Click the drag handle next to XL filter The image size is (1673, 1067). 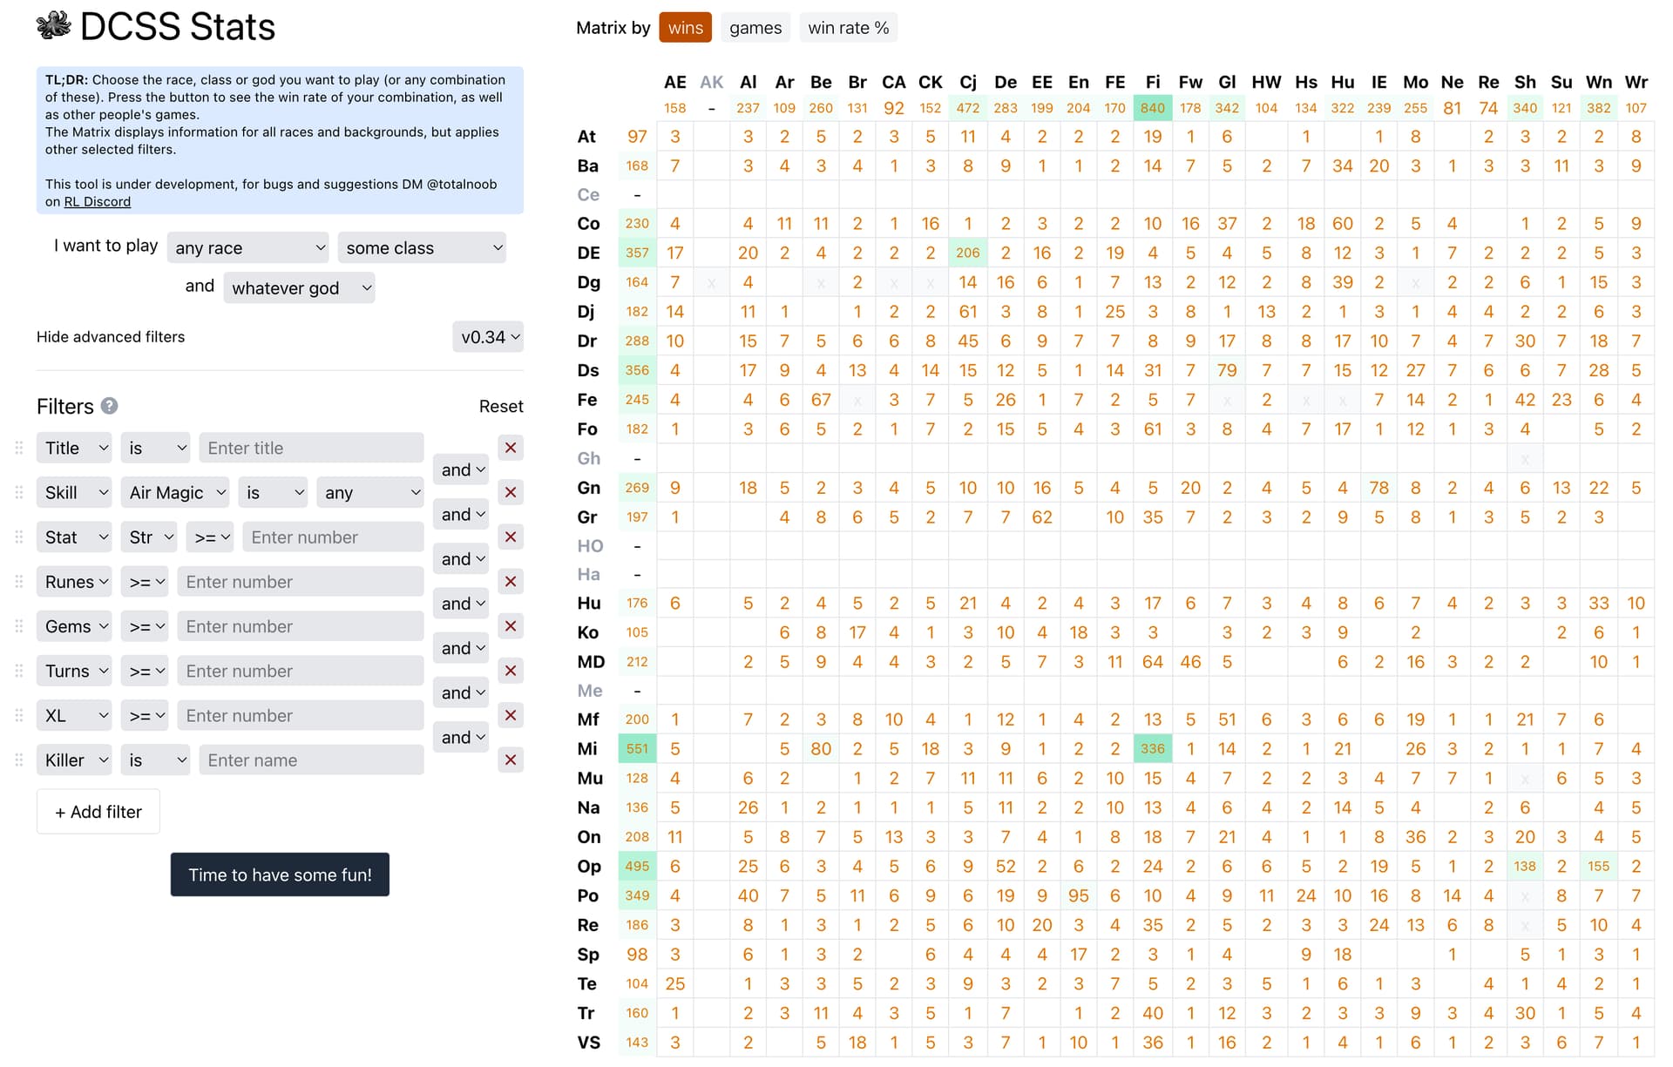(x=19, y=715)
